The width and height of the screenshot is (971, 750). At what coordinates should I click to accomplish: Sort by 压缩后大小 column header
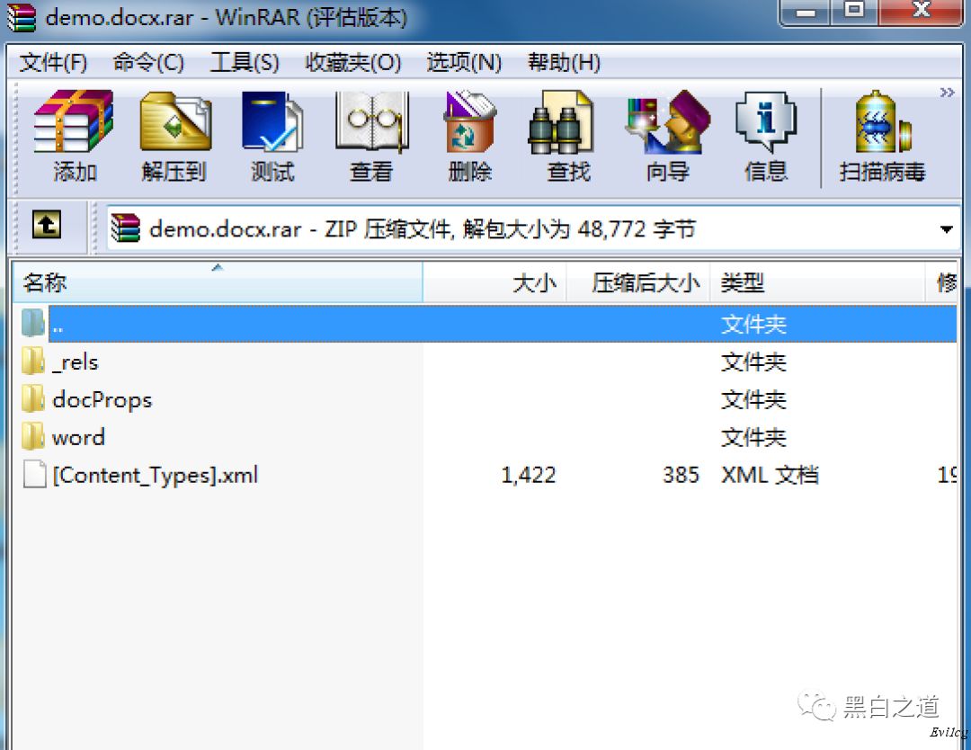coord(637,283)
